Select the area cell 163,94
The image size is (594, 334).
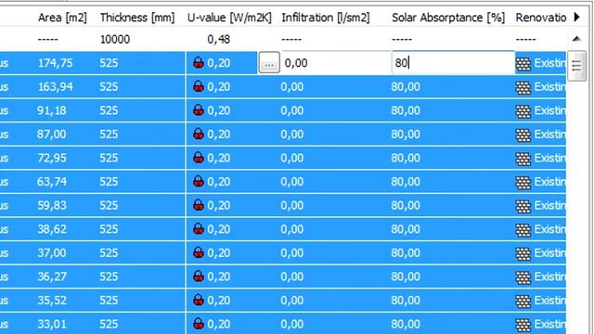coord(55,86)
